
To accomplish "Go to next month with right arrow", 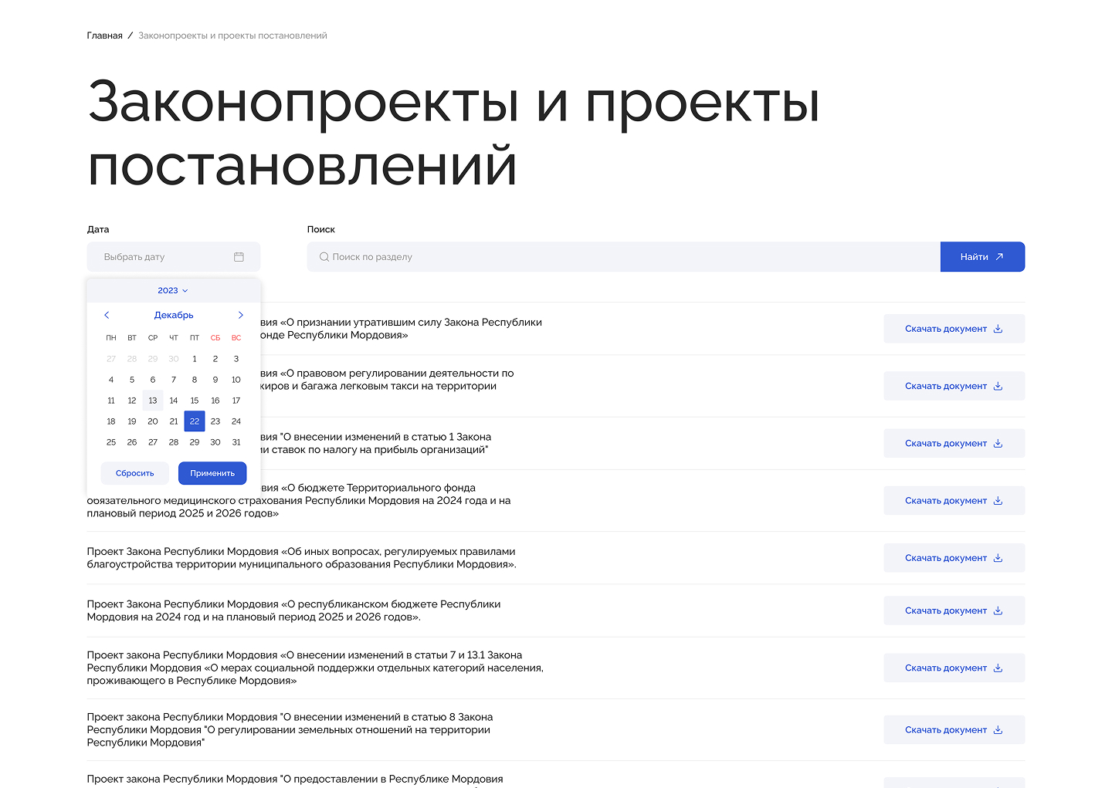I will [x=240, y=315].
